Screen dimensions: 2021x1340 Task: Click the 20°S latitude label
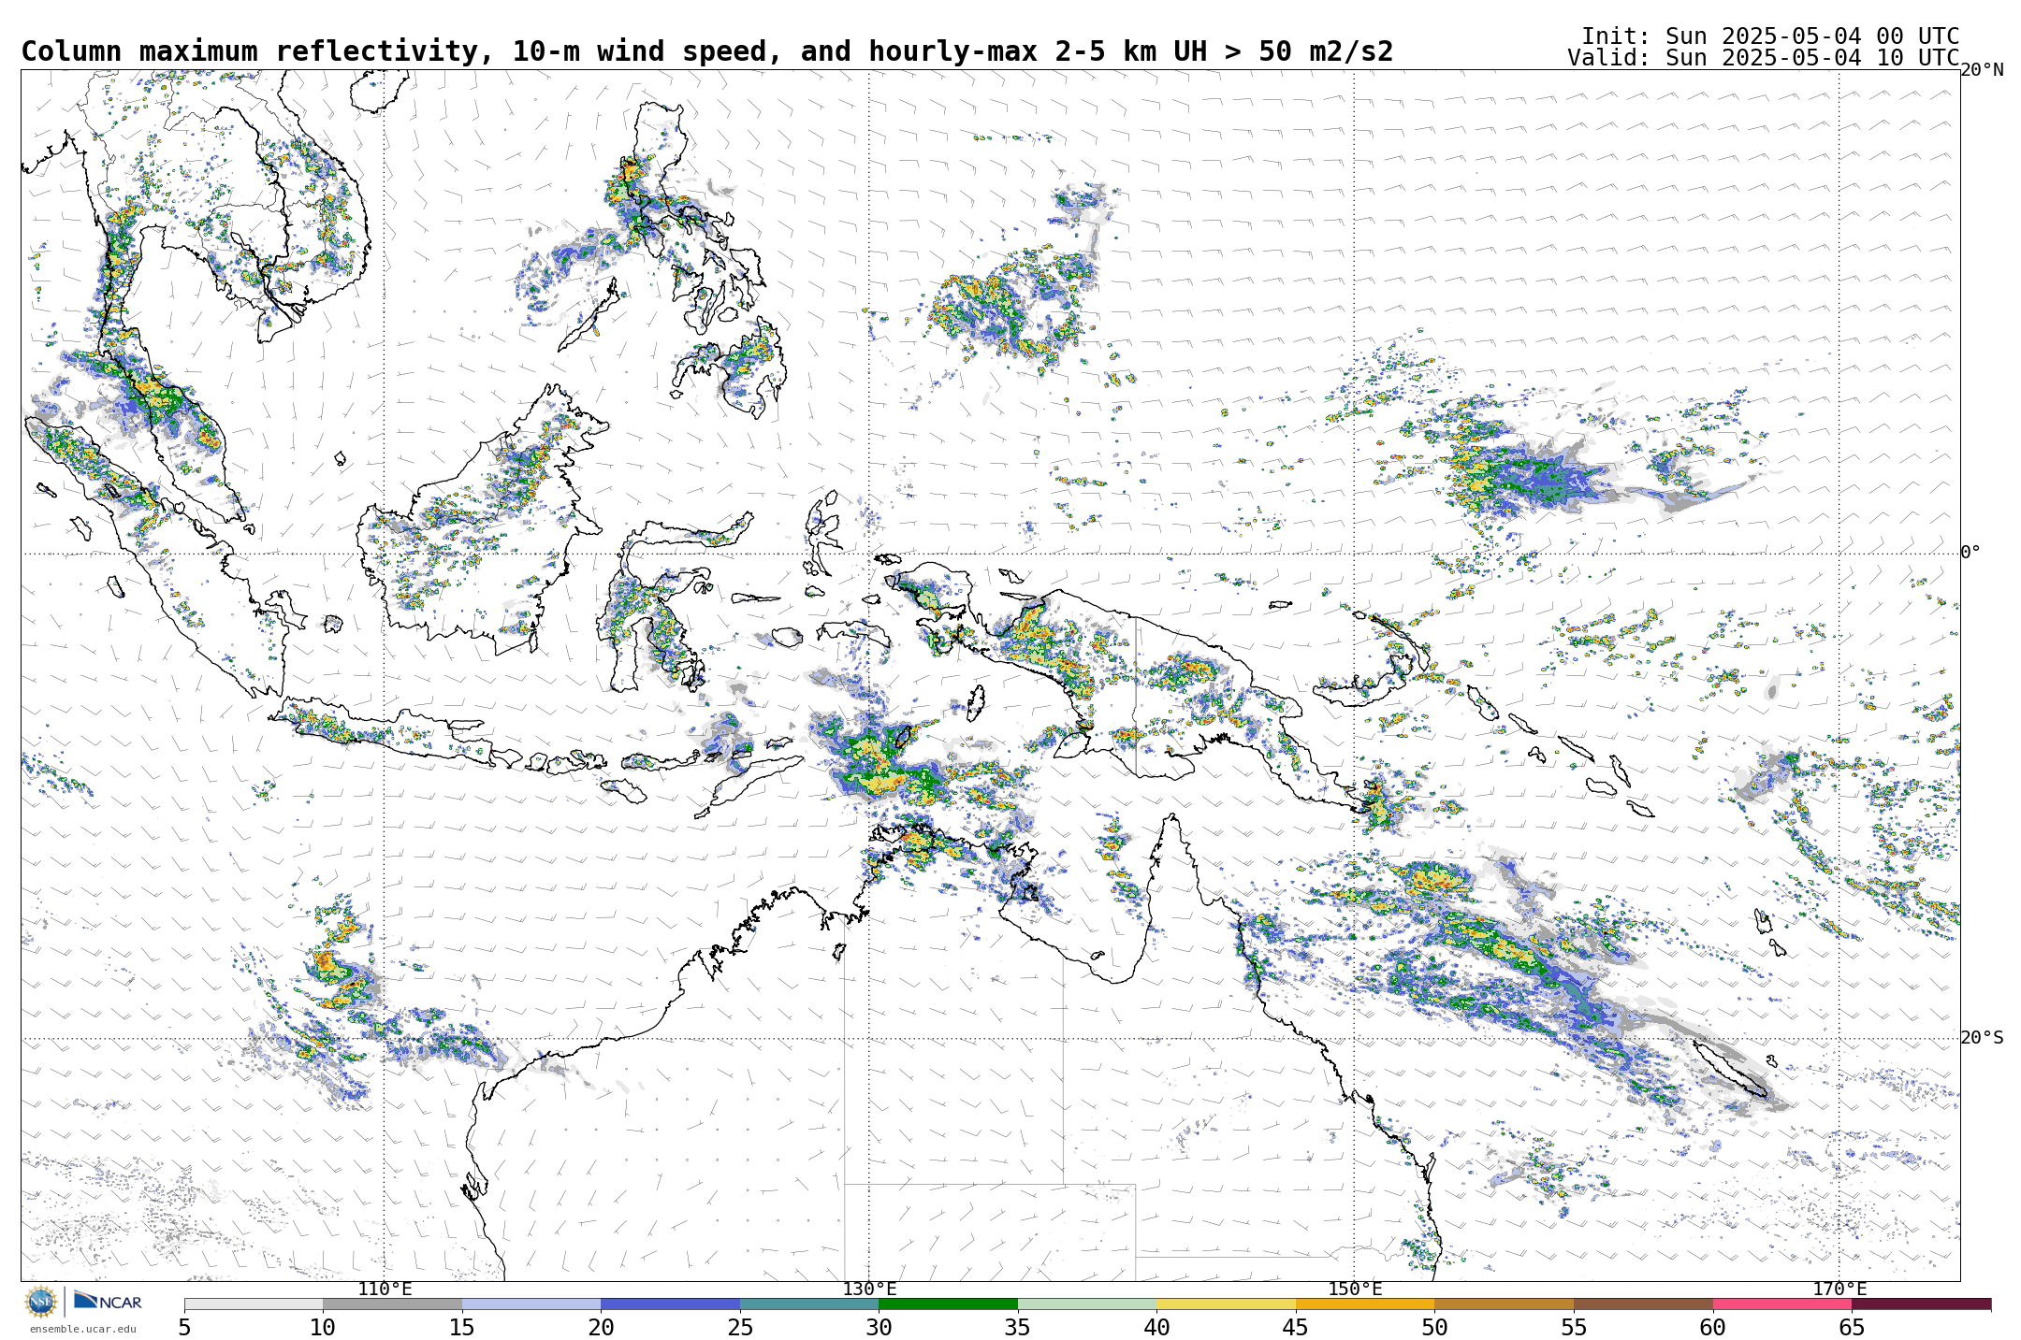point(1983,1038)
